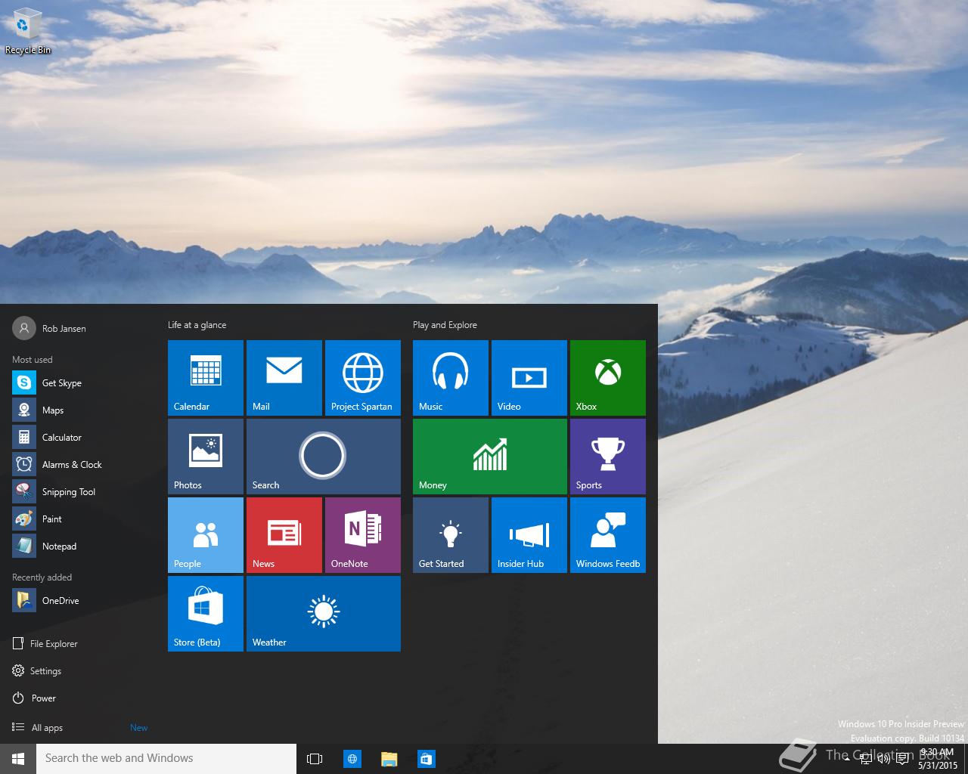Open the News tile

284,535
